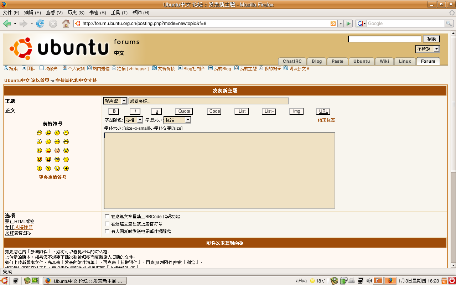Click the italic i formatting button

[x=135, y=111]
